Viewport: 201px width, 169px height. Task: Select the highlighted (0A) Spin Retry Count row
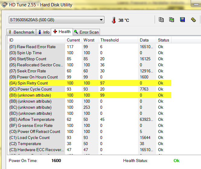point(90,83)
